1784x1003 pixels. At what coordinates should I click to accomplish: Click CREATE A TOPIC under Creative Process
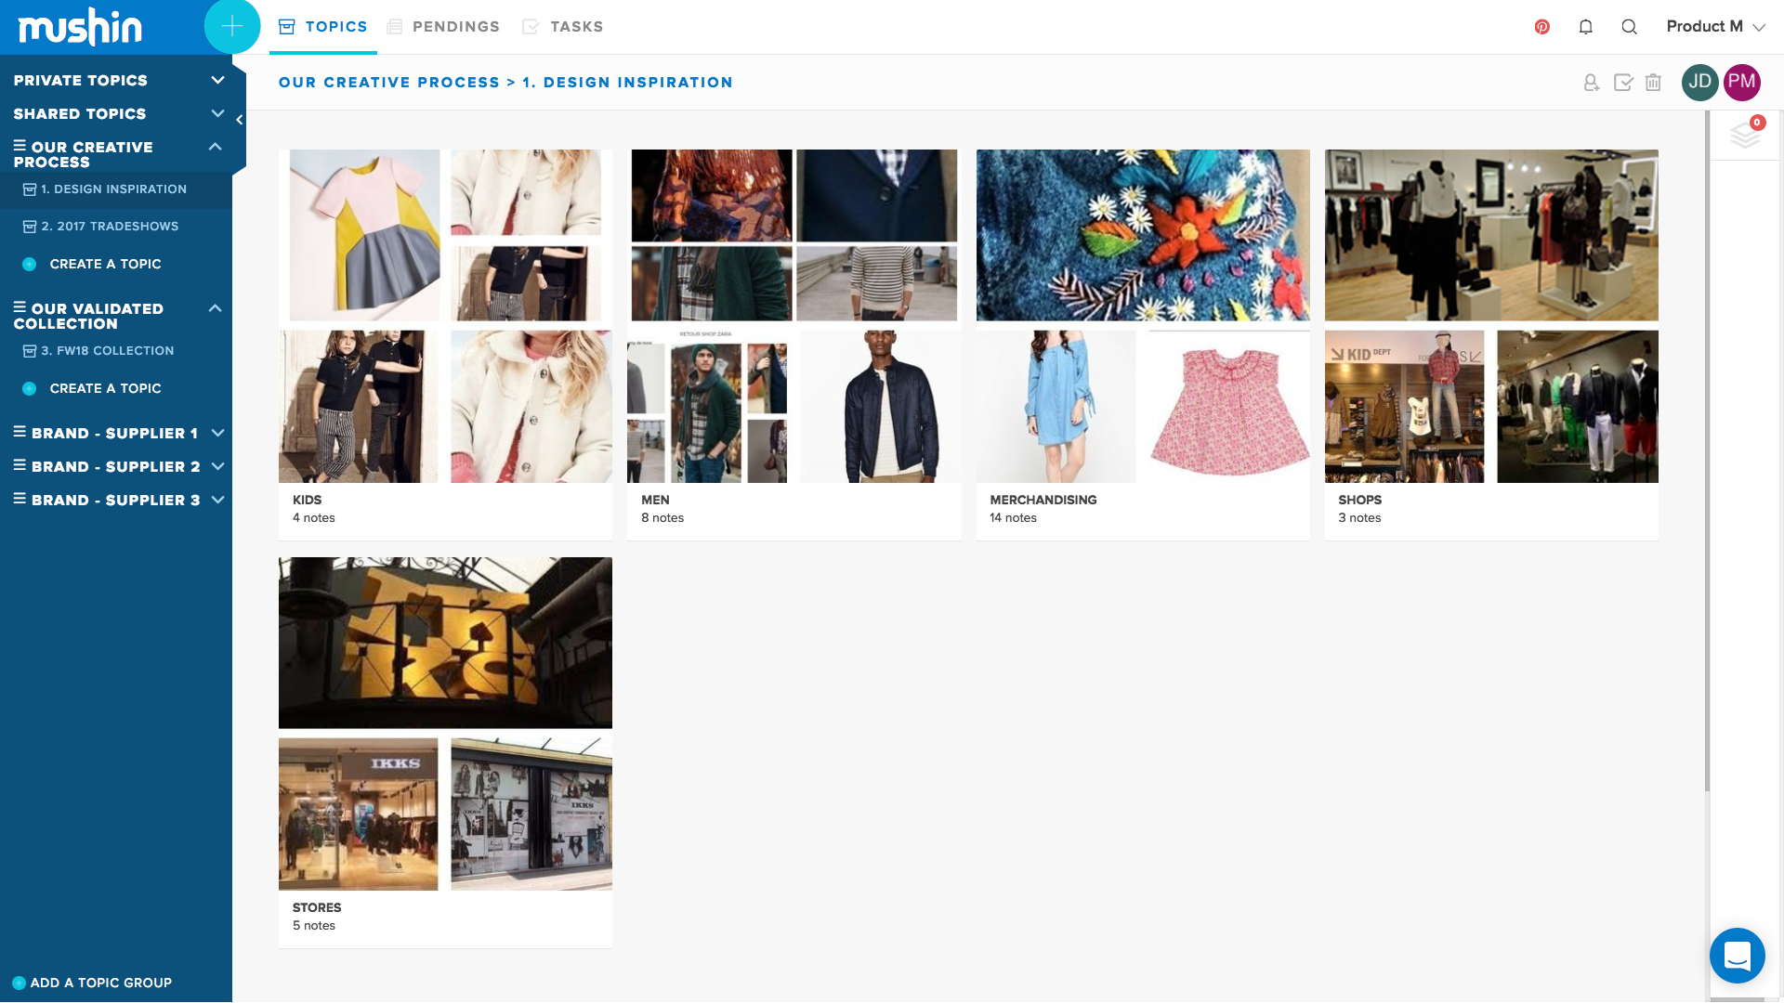pyautogui.click(x=105, y=264)
